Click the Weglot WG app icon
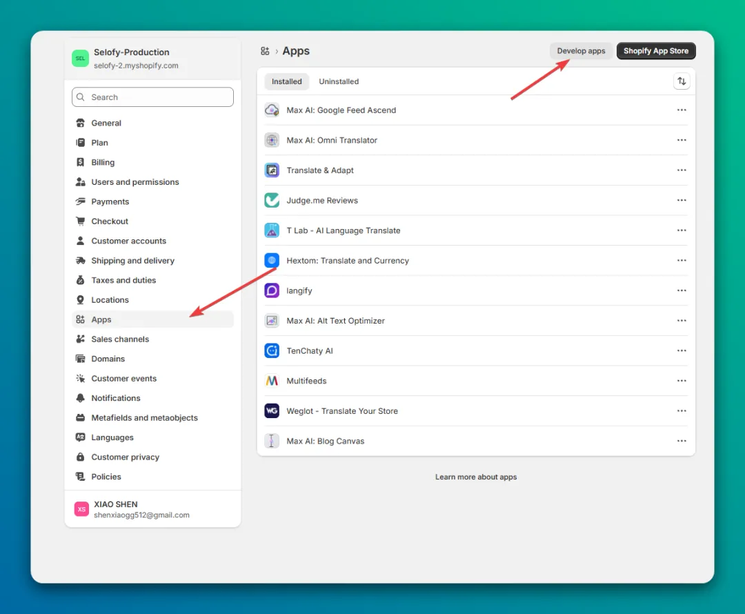 point(272,410)
